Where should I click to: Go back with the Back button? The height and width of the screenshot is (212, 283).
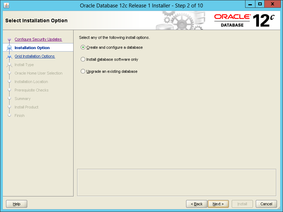click(x=197, y=204)
